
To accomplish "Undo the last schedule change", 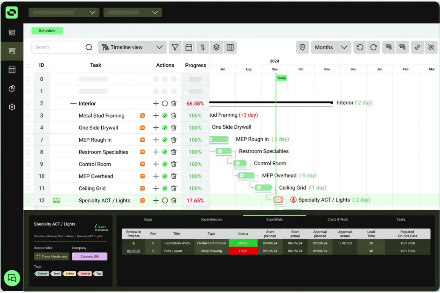I will click(360, 47).
